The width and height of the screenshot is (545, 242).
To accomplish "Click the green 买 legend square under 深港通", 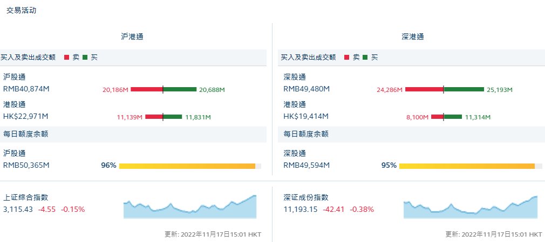I will point(365,57).
